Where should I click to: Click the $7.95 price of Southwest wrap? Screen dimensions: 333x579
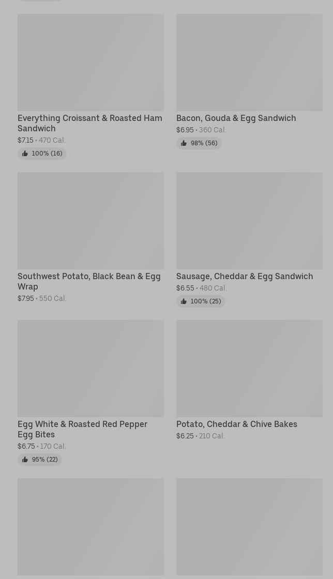26,298
